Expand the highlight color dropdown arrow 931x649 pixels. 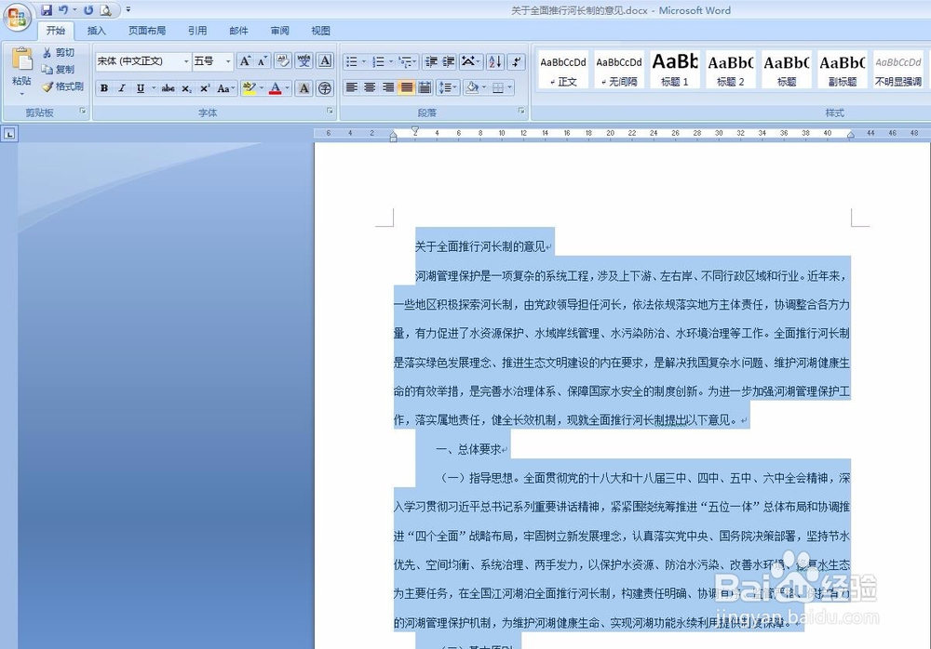point(262,88)
